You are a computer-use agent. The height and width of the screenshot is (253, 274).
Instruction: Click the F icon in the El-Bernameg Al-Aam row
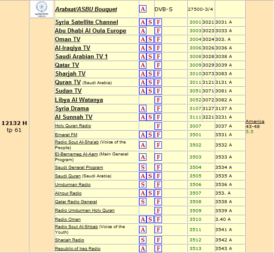point(158,157)
